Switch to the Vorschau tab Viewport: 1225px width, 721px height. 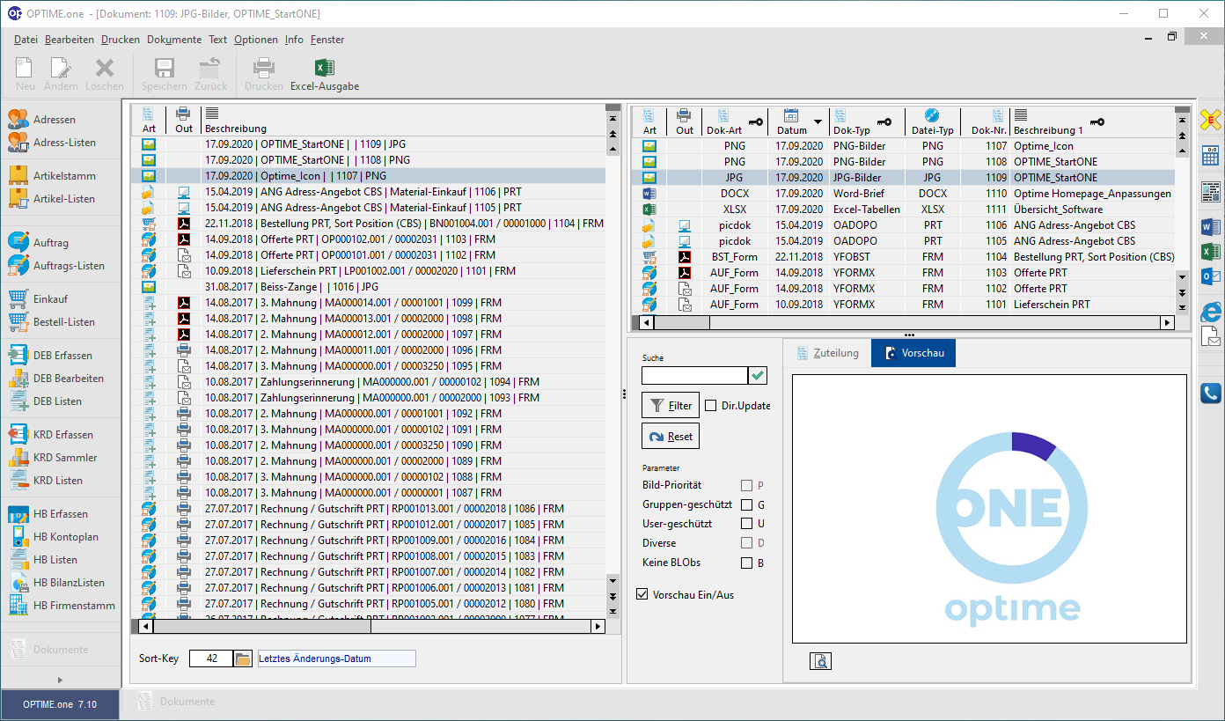click(913, 353)
